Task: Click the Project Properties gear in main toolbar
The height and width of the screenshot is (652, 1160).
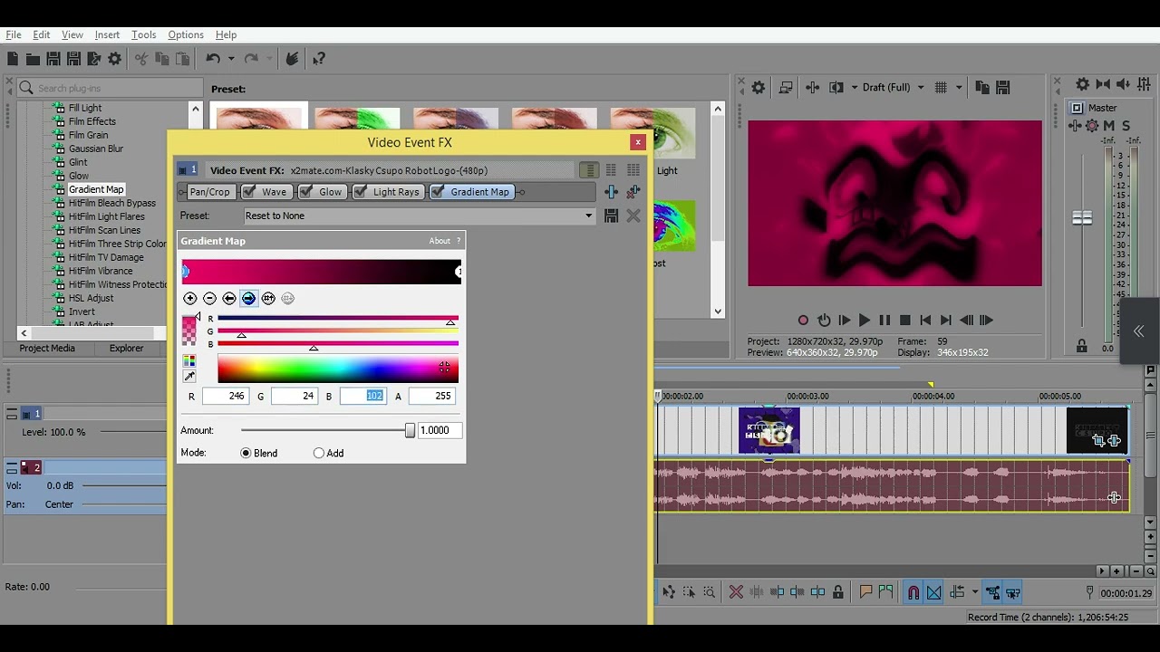Action: pyautogui.click(x=114, y=59)
